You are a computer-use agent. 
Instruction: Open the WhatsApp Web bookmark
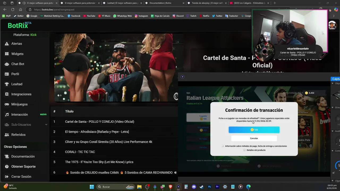122,16
